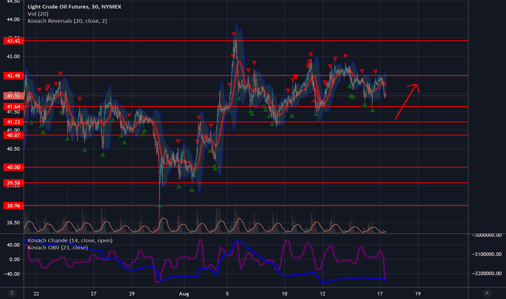Select the Light Crude Oil Futures chart title

tap(74, 7)
